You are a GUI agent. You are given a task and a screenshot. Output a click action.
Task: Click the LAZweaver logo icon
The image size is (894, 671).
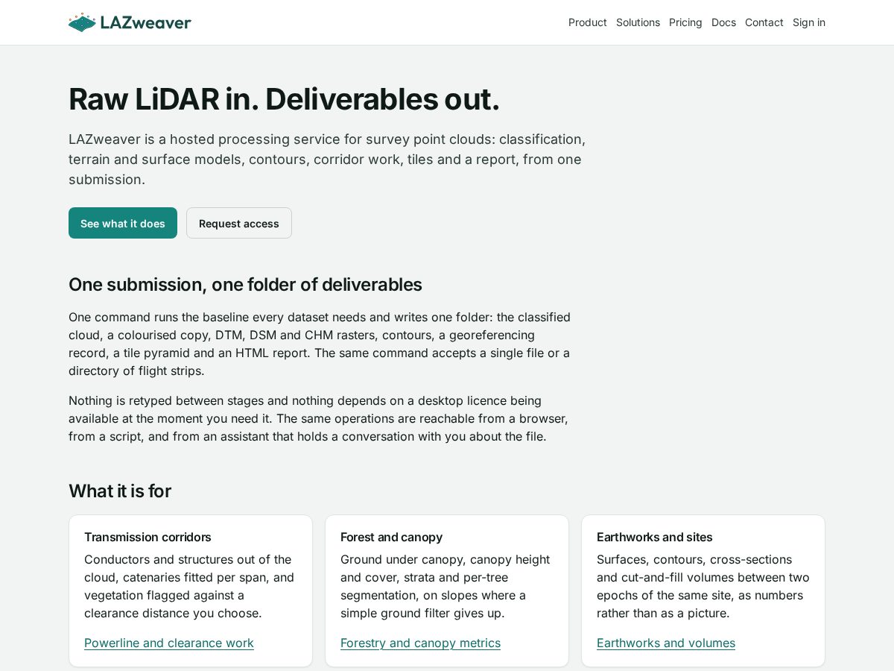[x=82, y=22]
